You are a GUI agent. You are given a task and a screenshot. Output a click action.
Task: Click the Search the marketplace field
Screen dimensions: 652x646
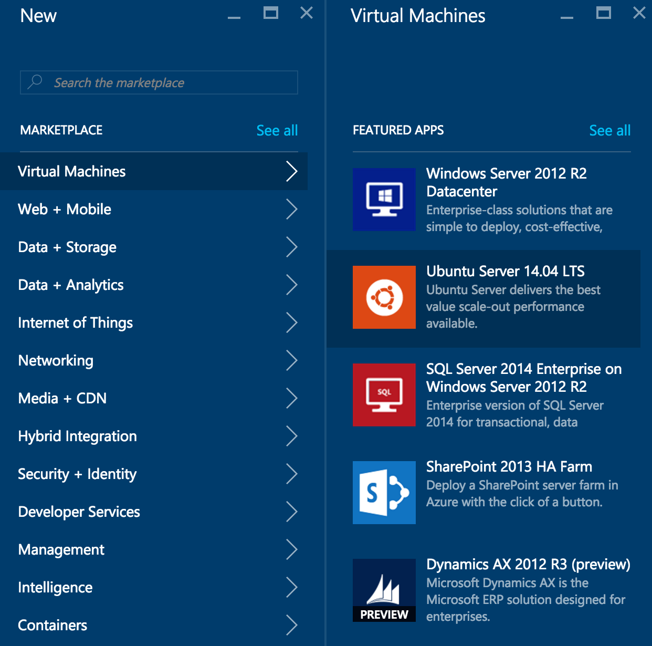point(157,82)
